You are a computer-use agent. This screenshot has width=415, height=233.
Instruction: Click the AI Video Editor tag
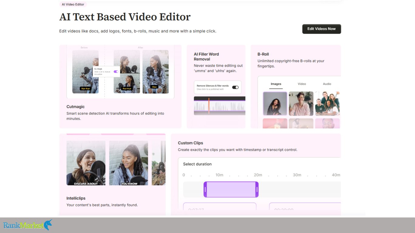pos(73,5)
